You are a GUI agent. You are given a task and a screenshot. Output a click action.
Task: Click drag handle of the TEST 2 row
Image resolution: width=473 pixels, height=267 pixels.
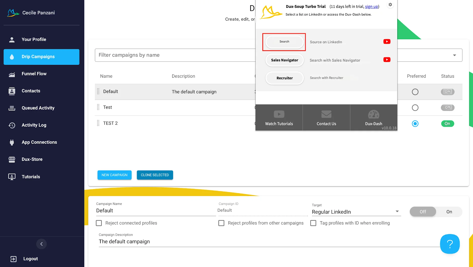point(98,123)
